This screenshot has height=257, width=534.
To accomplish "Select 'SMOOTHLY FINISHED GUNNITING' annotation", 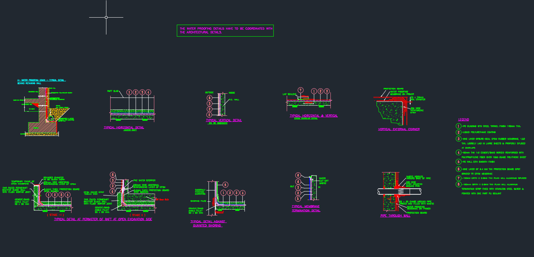I will coord(200,192).
